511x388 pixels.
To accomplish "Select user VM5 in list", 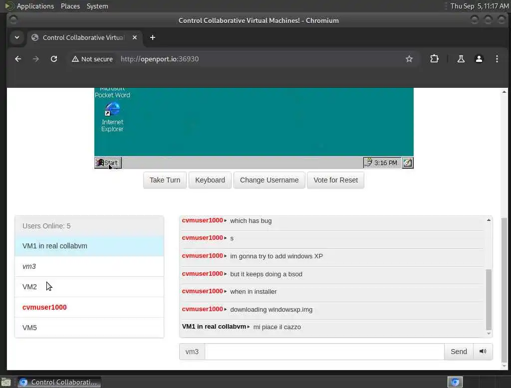I will [x=89, y=327].
